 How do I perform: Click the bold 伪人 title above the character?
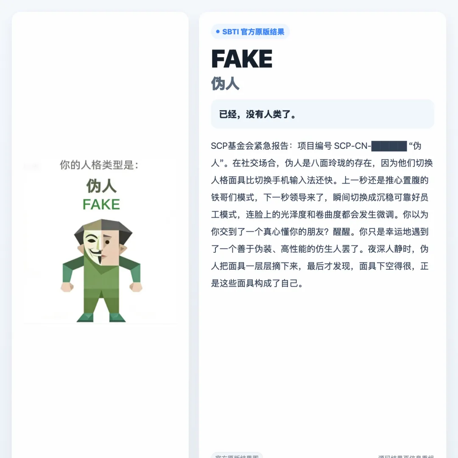[x=101, y=186]
